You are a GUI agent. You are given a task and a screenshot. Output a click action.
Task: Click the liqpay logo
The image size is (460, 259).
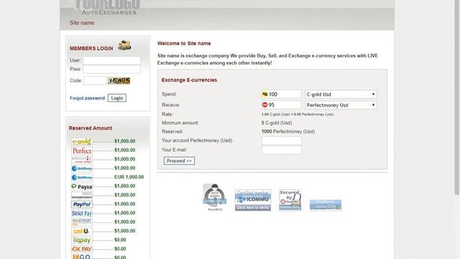coord(81,240)
